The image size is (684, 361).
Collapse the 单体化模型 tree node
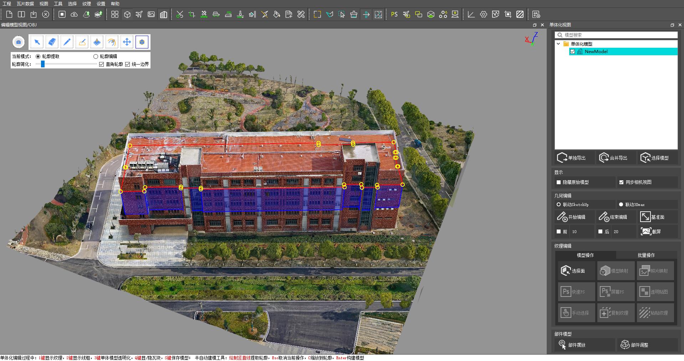[558, 44]
